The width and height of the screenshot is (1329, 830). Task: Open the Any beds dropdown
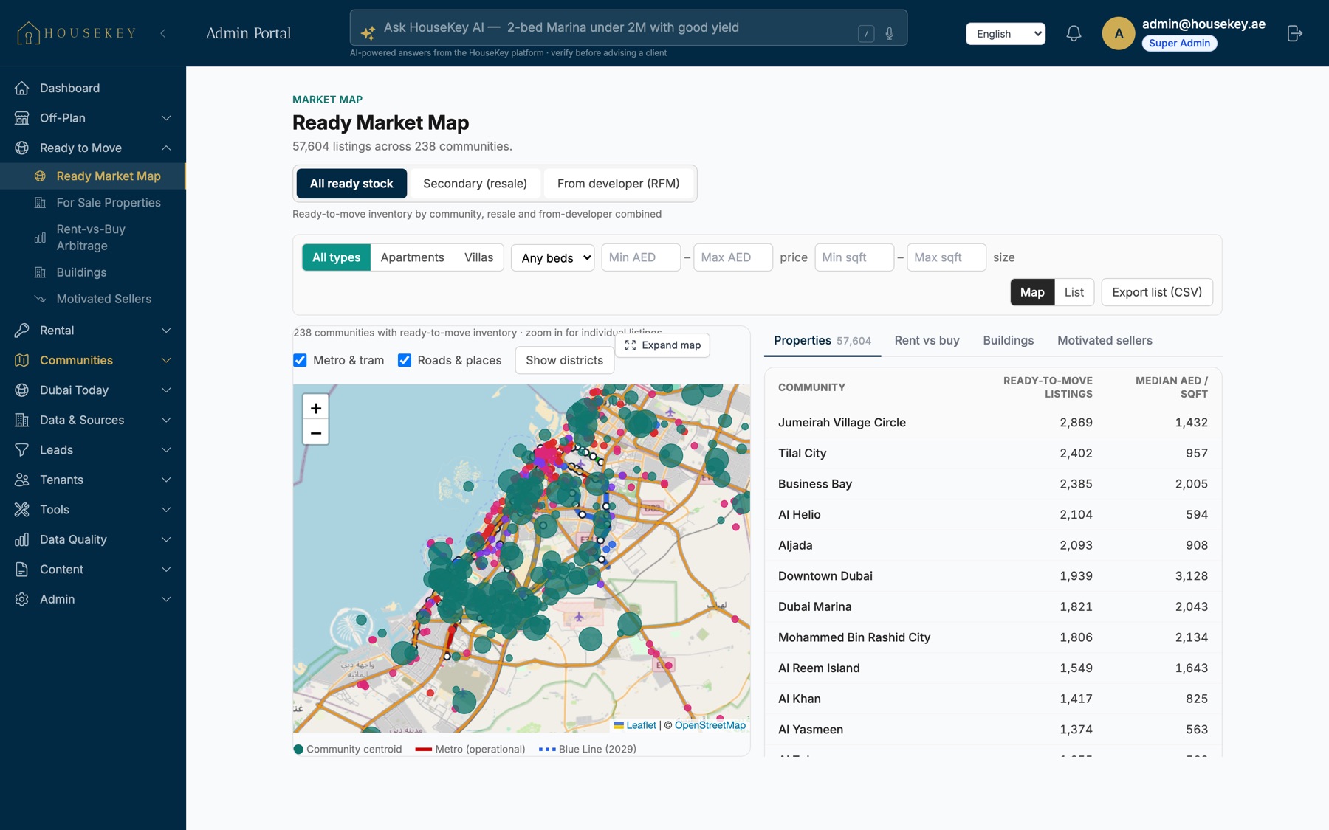pos(553,257)
